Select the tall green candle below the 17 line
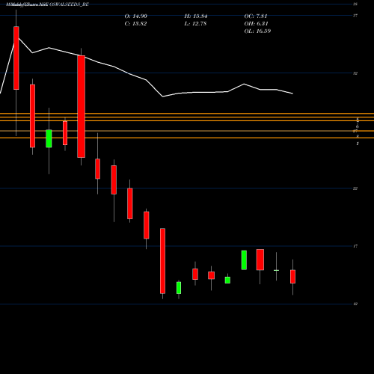 tap(244, 260)
